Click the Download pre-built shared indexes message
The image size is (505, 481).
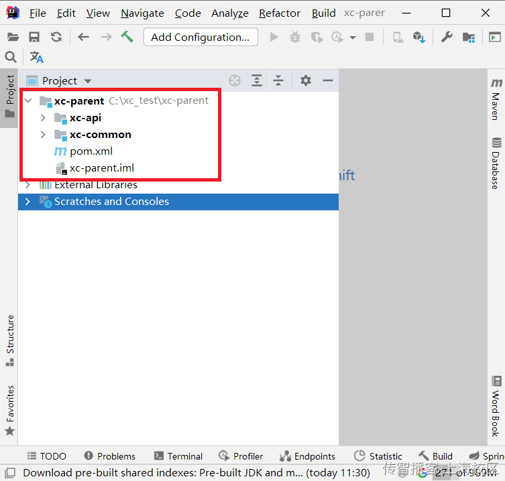(197, 473)
